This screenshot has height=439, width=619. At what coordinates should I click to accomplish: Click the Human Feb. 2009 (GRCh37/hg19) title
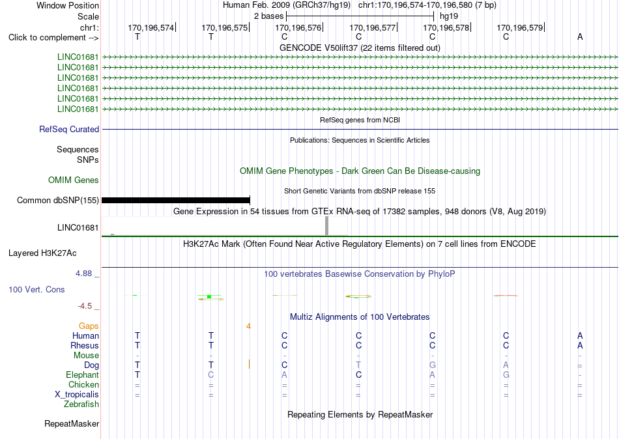pos(286,5)
